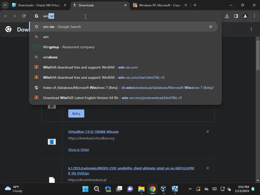Click the history clock icon on first suggestion

pos(37,27)
